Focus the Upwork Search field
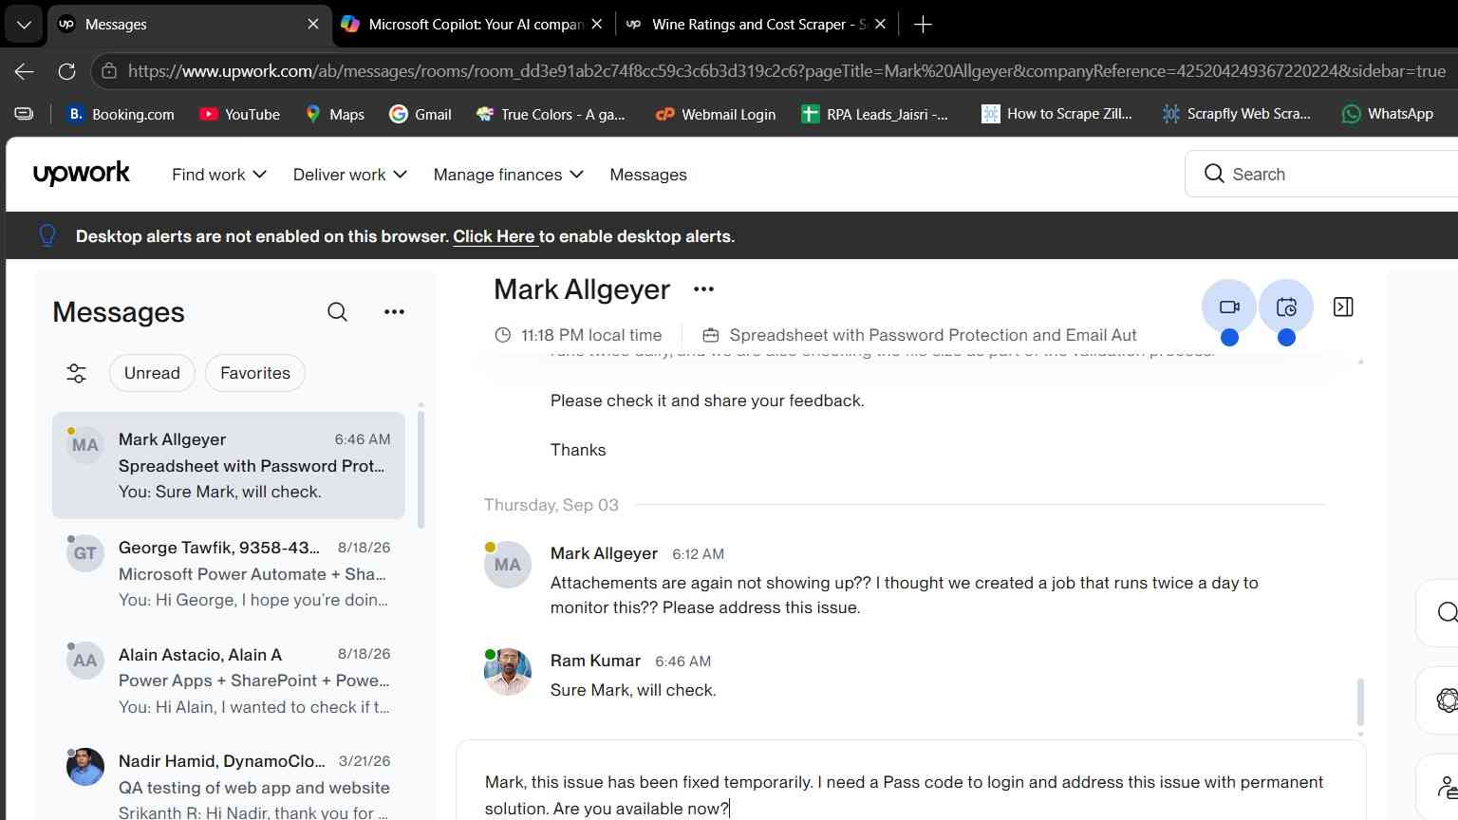The width and height of the screenshot is (1458, 820). 1329,174
